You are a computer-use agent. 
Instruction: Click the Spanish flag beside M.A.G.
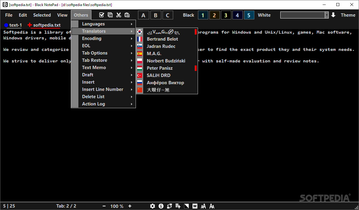140,54
